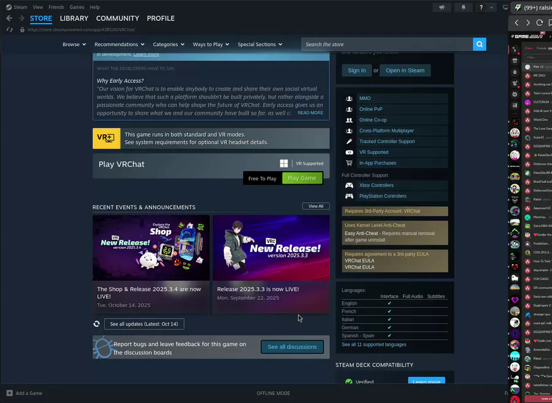The height and width of the screenshot is (403, 552).
Task: Click the MMO category icon
Action: (349, 99)
